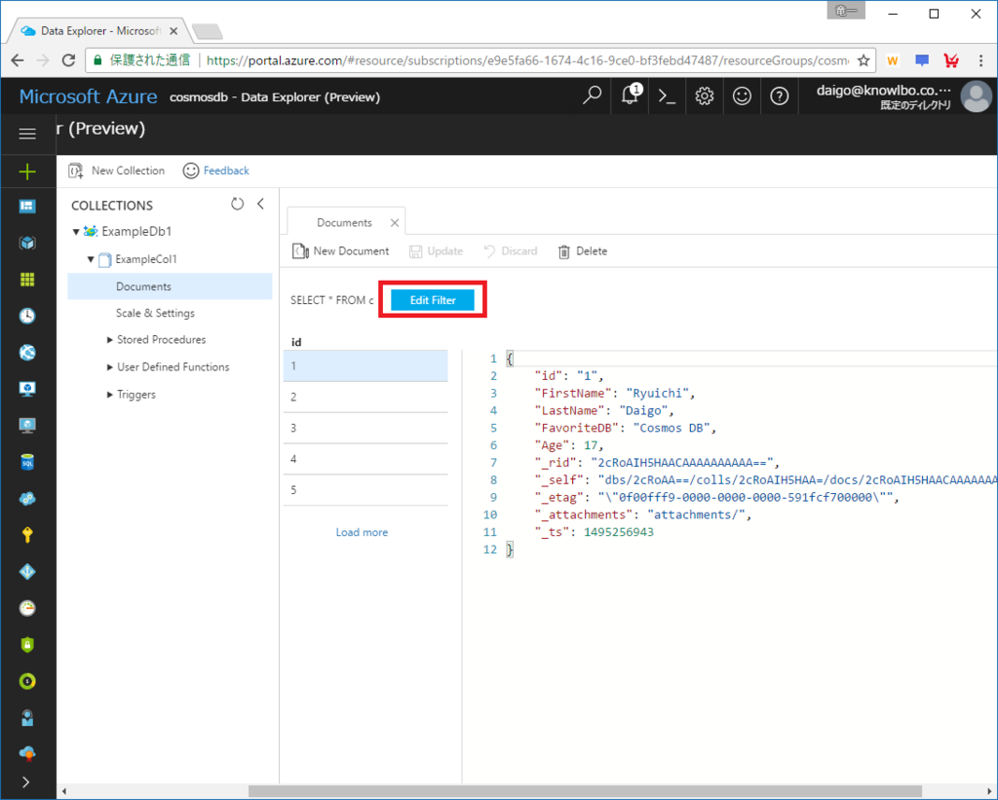This screenshot has height=800, width=998.
Task: Open the help question mark icon
Action: click(x=779, y=96)
